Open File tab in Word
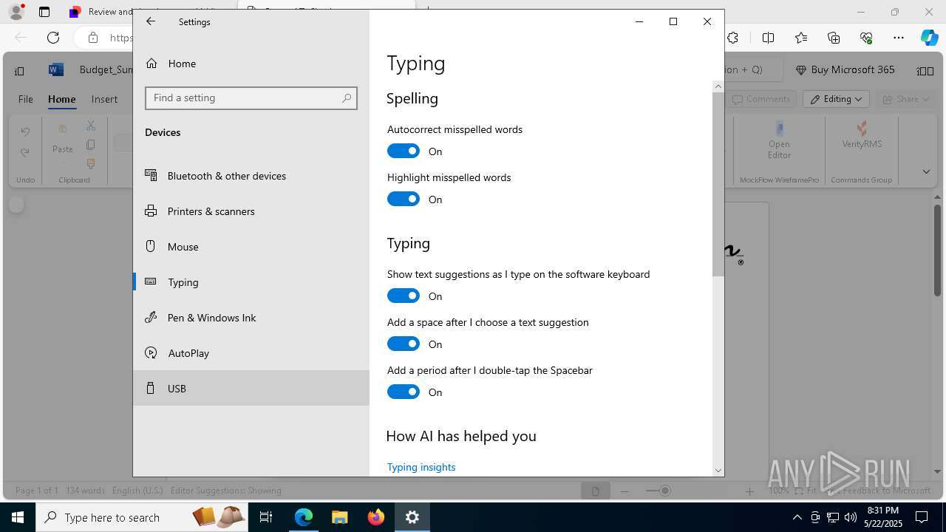Image resolution: width=946 pixels, height=532 pixels. pyautogui.click(x=25, y=99)
